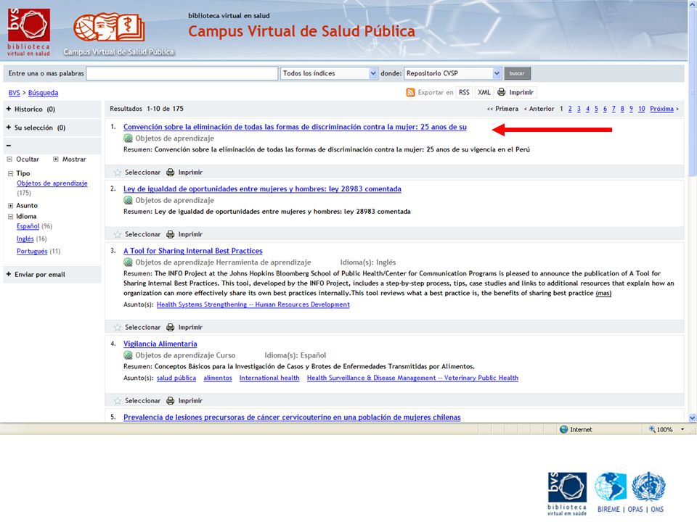The width and height of the screenshot is (697, 522).
Task: Export results as RSS
Action: click(464, 92)
